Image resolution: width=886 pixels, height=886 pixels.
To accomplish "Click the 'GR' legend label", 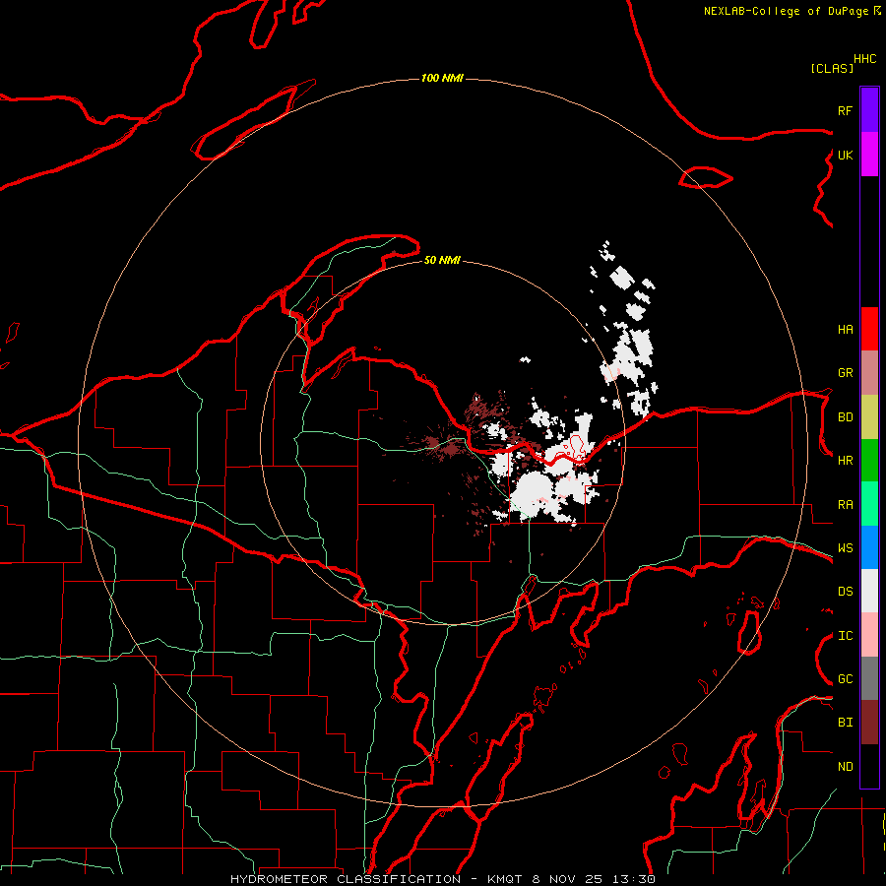I will pos(845,372).
